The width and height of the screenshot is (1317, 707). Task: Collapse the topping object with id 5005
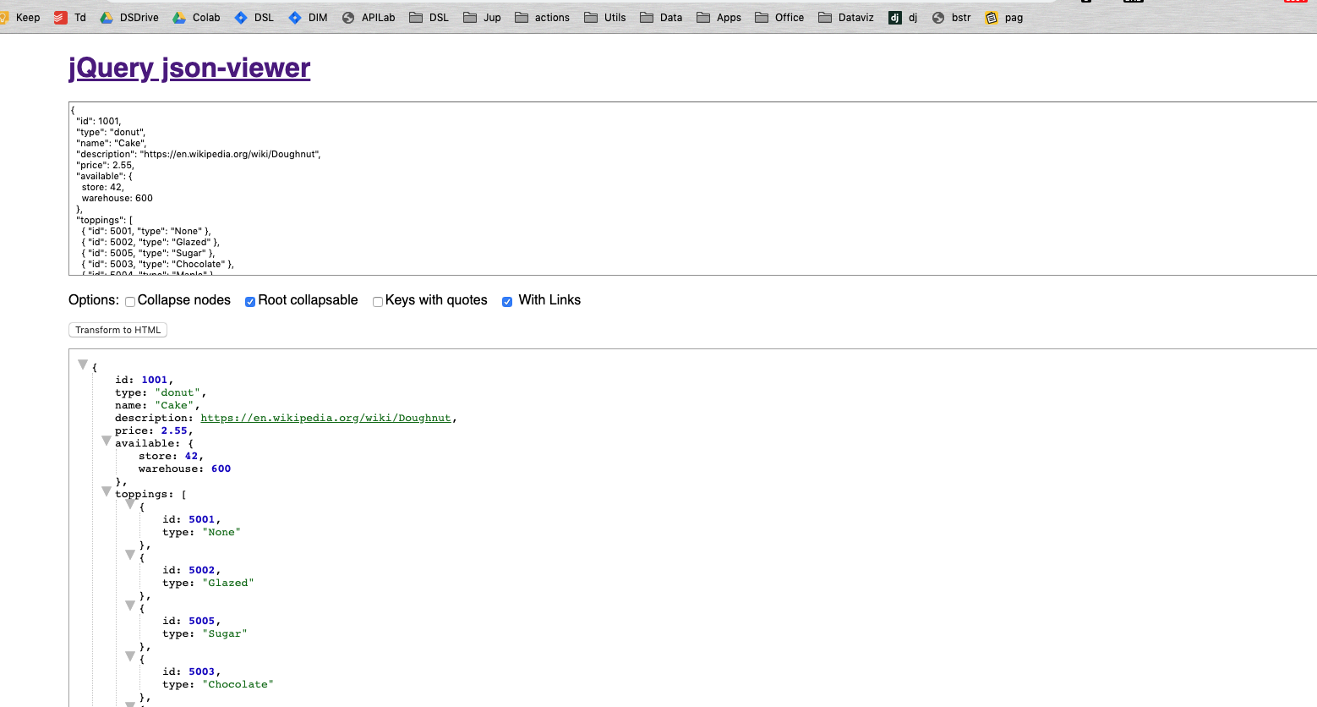[130, 606]
